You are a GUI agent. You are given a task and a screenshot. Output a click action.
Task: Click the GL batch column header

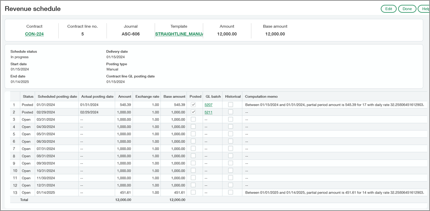(x=213, y=97)
